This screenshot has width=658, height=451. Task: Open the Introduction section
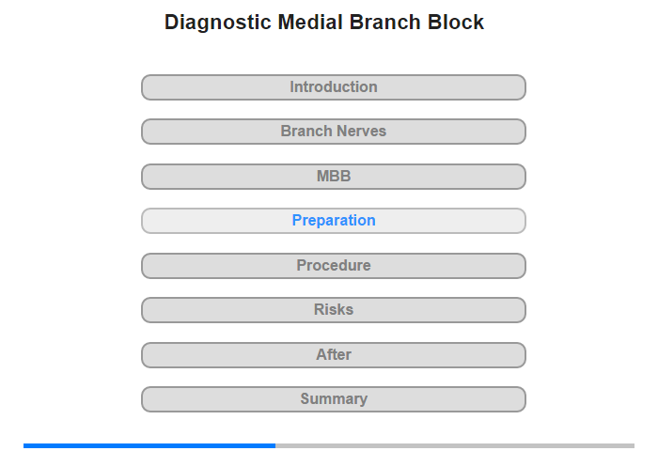334,87
